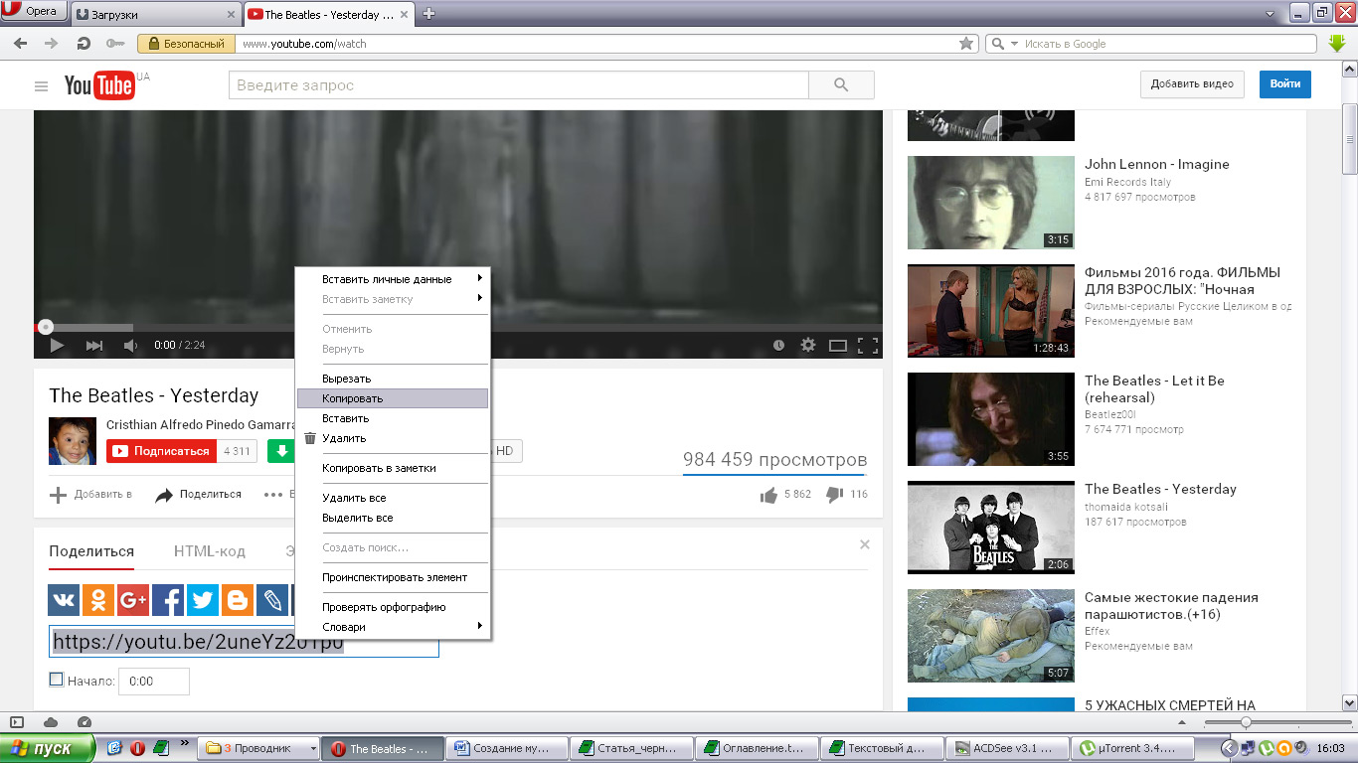Open The Beatles - Let it Be (rehearsal) video

pos(1154,389)
